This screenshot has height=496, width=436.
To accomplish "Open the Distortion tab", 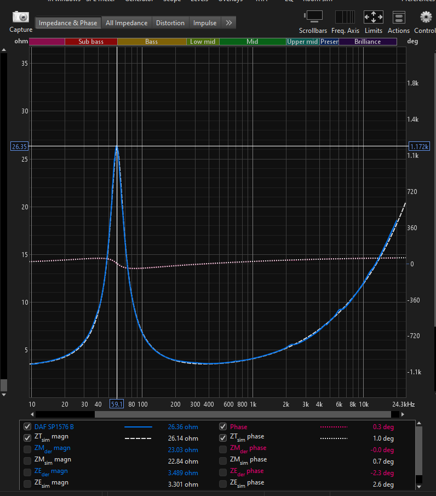I will (170, 23).
